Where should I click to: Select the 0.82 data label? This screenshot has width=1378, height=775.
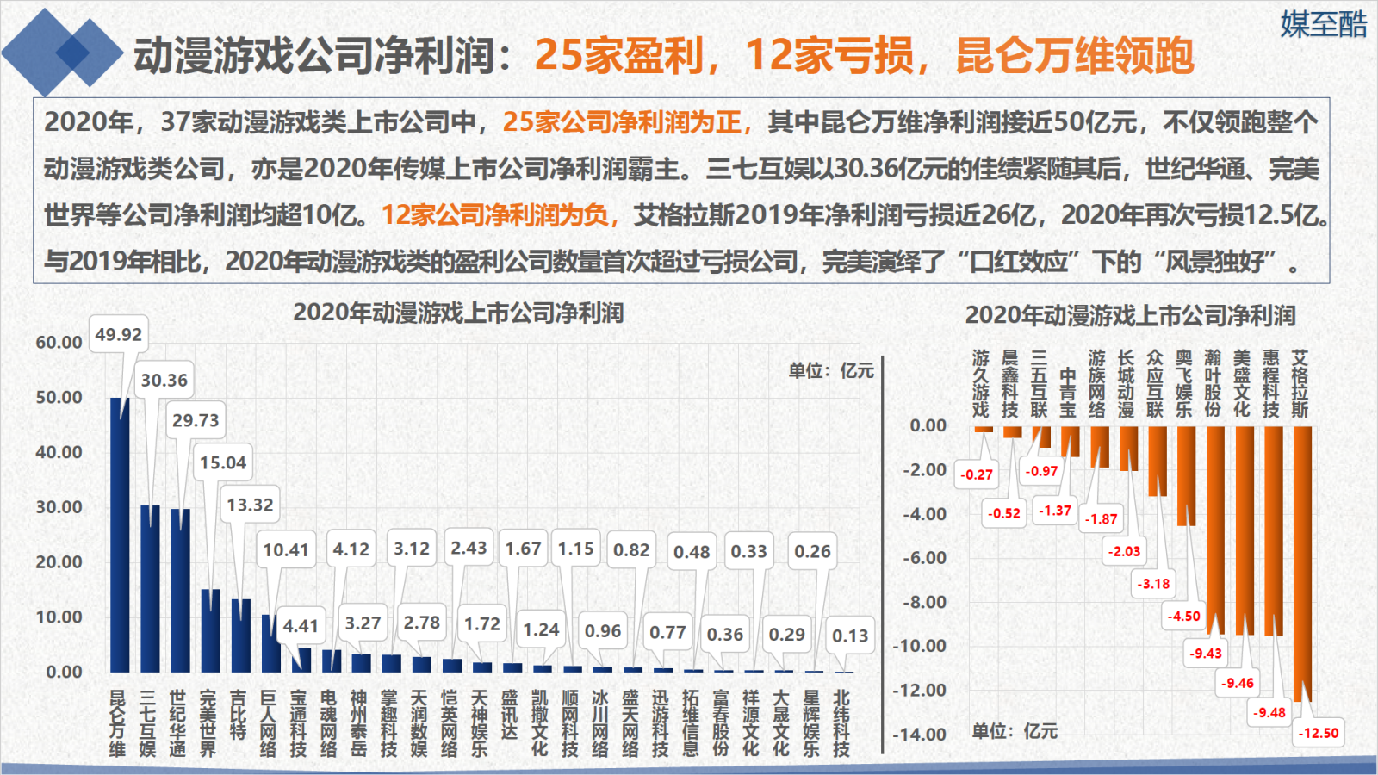pos(631,549)
